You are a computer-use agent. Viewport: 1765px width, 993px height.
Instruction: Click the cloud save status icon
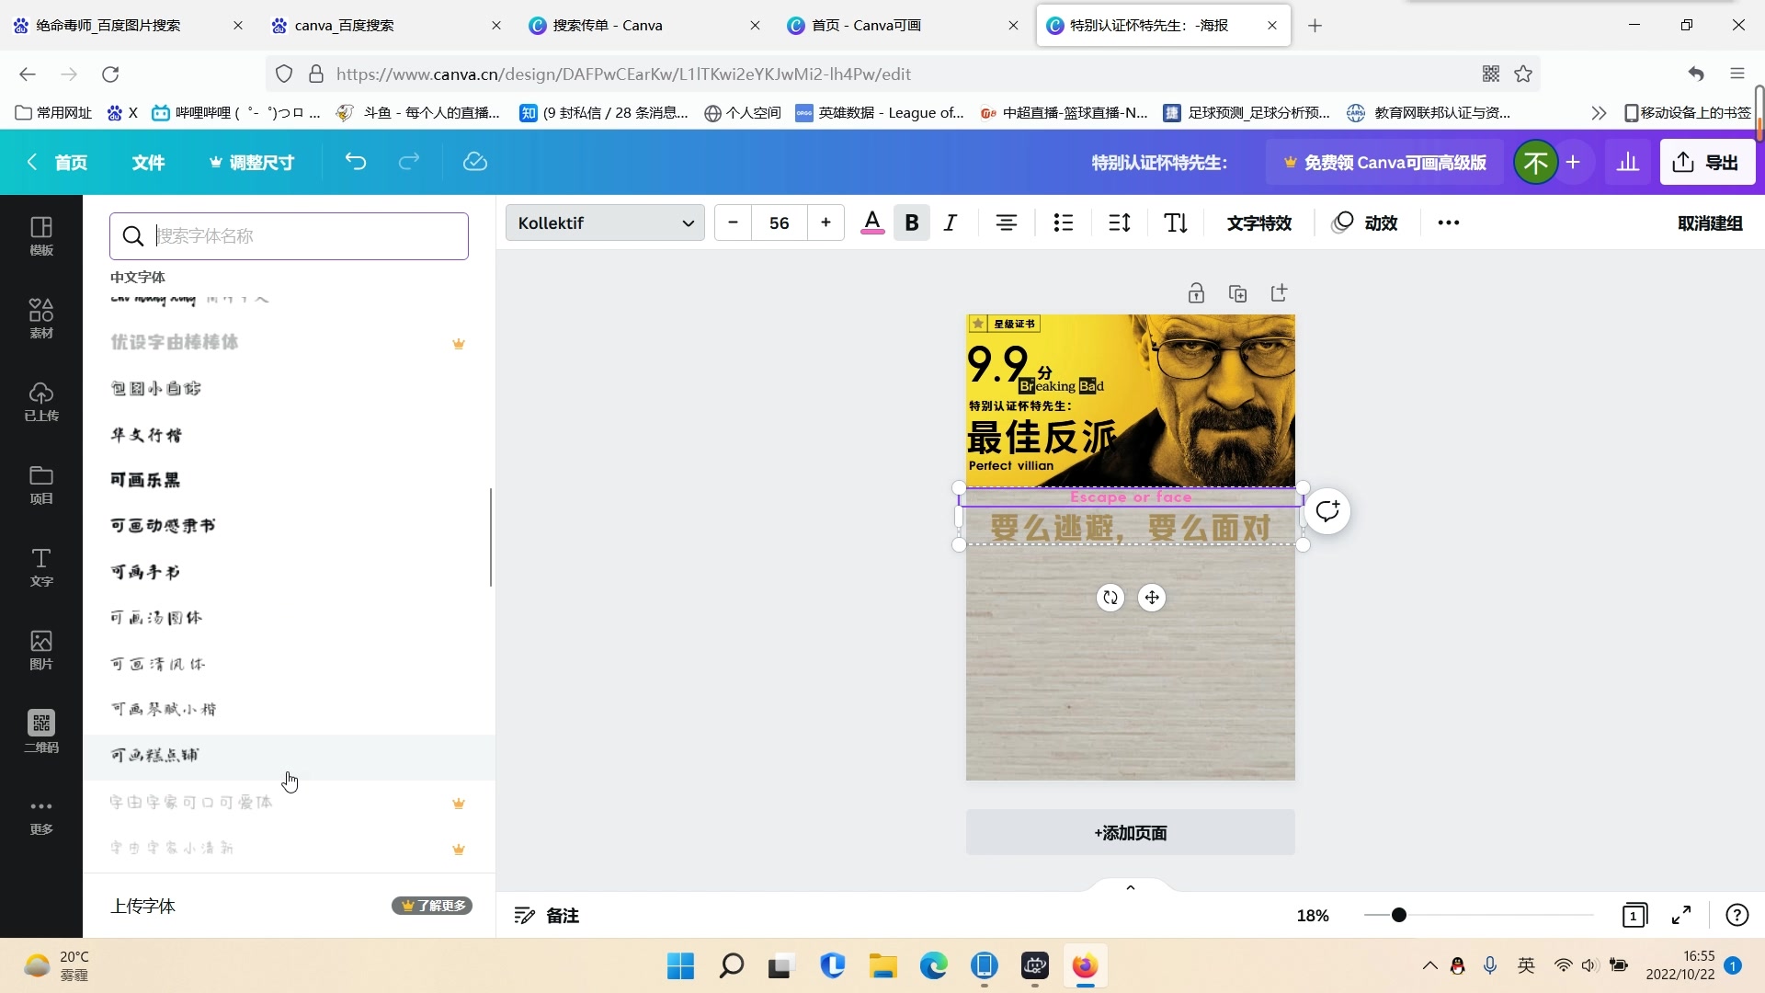coord(474,162)
